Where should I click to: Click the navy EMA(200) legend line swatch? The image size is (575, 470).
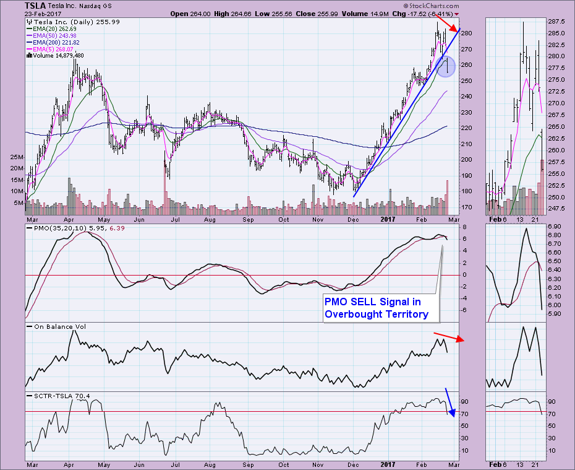29,43
